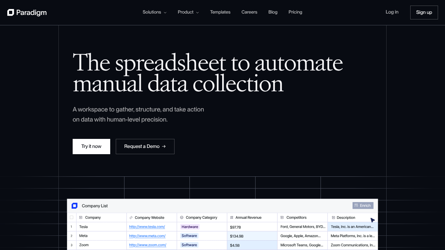Click the number icon in Annual Revenue header
The height and width of the screenshot is (250, 445).
click(232, 217)
